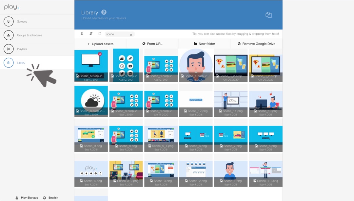Change language from English
Screen dimensions: 354x201
(x=53, y=198)
